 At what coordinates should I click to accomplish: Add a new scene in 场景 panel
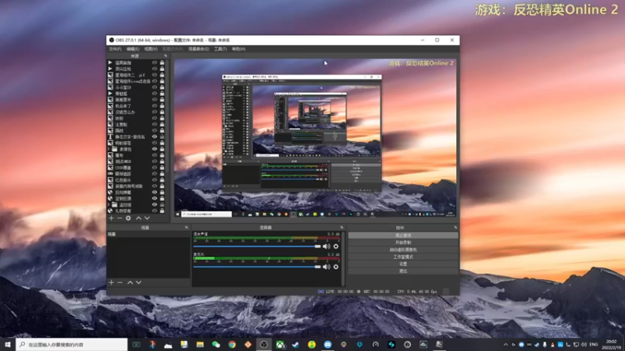(x=111, y=282)
